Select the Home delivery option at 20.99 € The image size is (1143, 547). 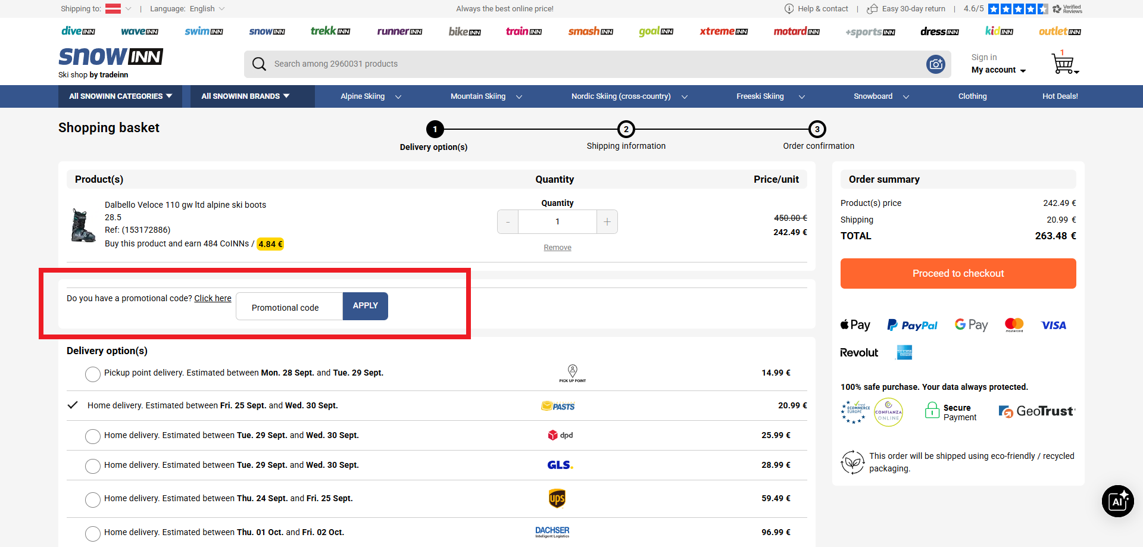coord(73,405)
